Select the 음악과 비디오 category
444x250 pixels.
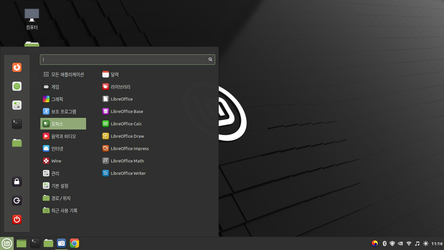pos(63,136)
